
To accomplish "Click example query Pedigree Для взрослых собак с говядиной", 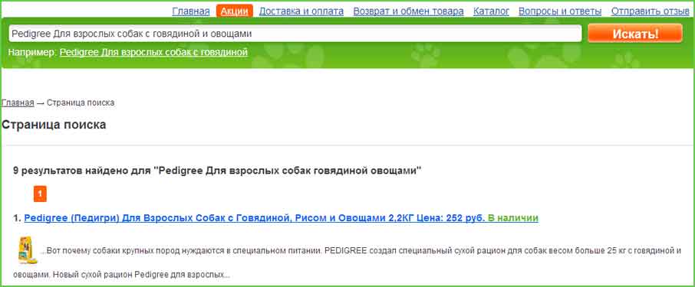I will tap(153, 52).
